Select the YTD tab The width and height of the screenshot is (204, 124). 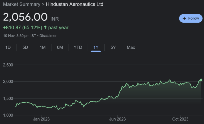coord(78,47)
